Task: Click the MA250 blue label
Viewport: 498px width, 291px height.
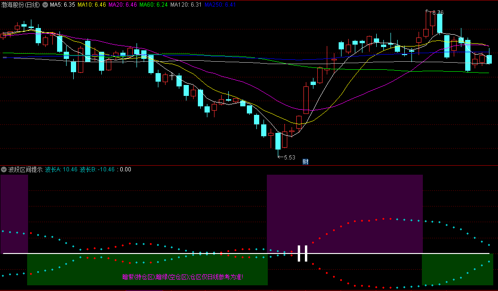Action: [x=220, y=5]
